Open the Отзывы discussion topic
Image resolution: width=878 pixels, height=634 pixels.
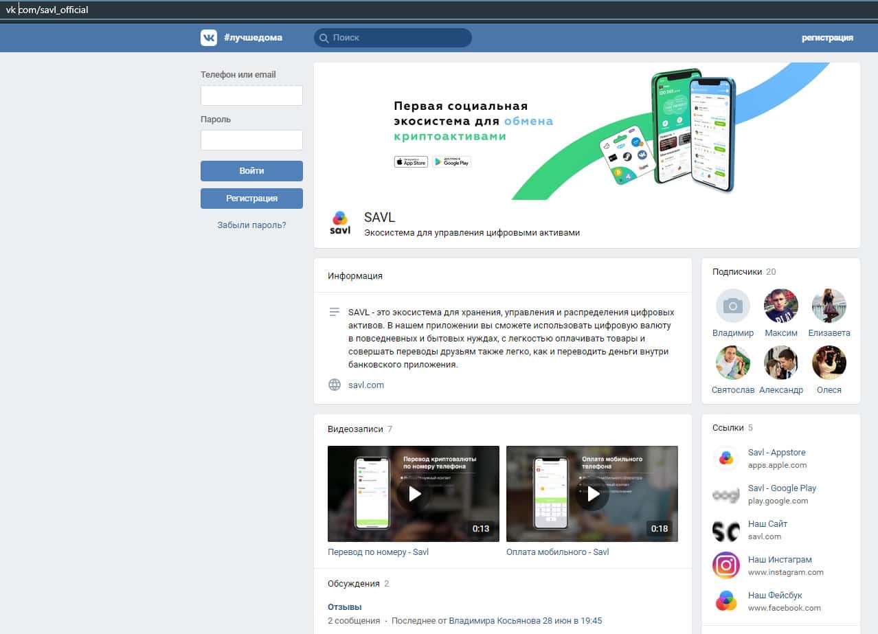tap(344, 607)
